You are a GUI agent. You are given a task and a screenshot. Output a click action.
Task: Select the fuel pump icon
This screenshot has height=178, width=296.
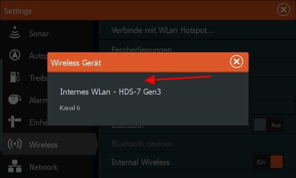pos(15,77)
